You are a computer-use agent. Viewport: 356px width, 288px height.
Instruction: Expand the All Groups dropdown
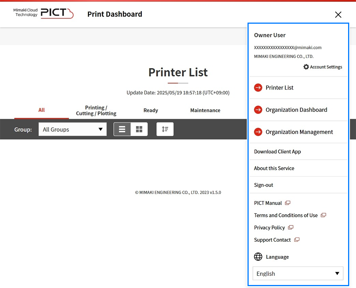72,129
